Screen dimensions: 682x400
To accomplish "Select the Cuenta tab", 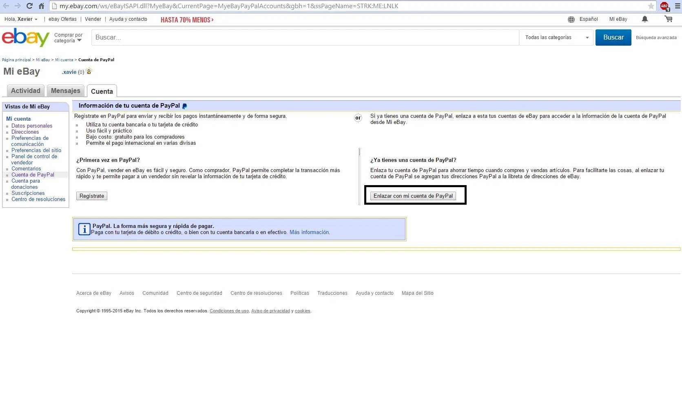I will coord(102,91).
